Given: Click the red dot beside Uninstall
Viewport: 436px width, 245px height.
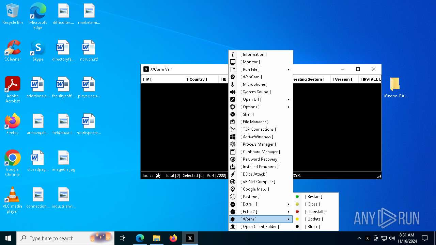Looking at the screenshot, I should [297, 212].
